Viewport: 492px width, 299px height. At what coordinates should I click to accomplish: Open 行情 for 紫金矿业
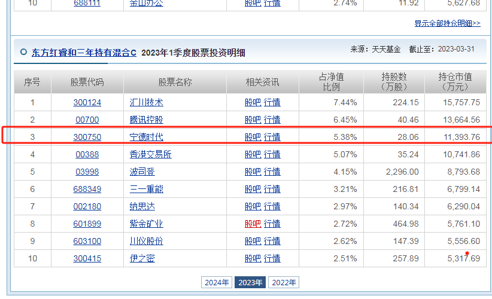tap(272, 224)
